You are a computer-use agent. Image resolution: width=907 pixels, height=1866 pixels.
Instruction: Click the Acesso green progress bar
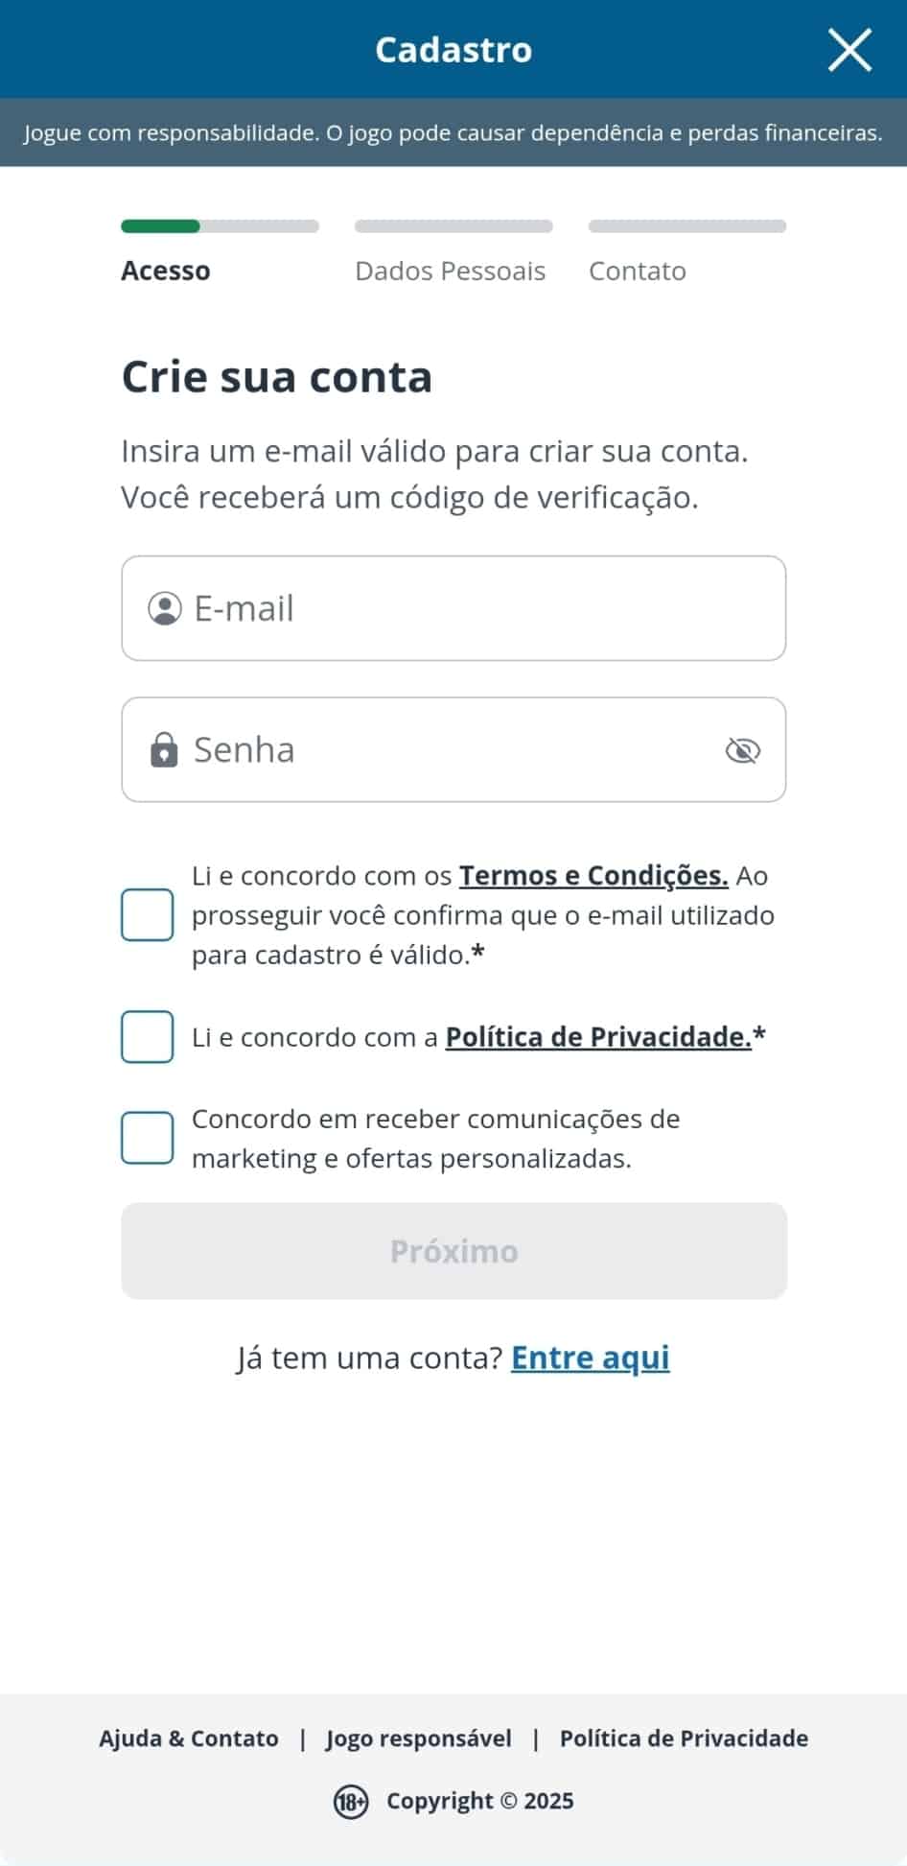161,226
